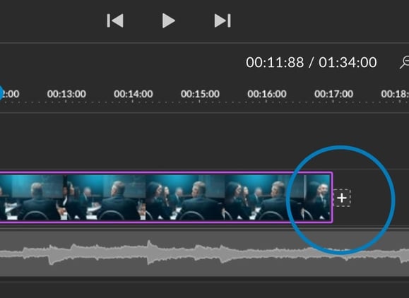
Task: Click the blue playhead marker
Action: point(1,93)
